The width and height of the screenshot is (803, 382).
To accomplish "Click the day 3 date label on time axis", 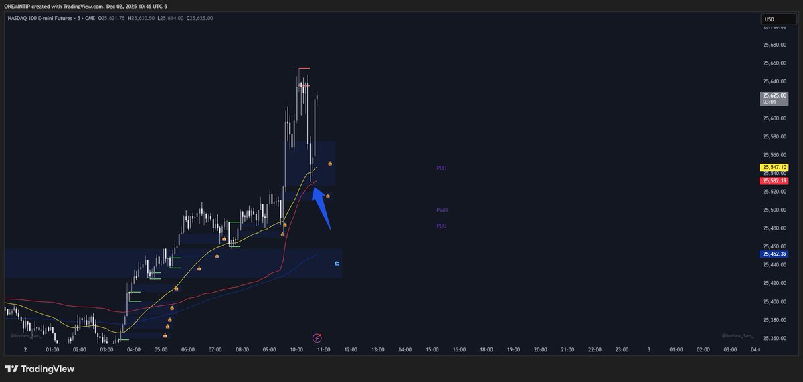I will 649,349.
